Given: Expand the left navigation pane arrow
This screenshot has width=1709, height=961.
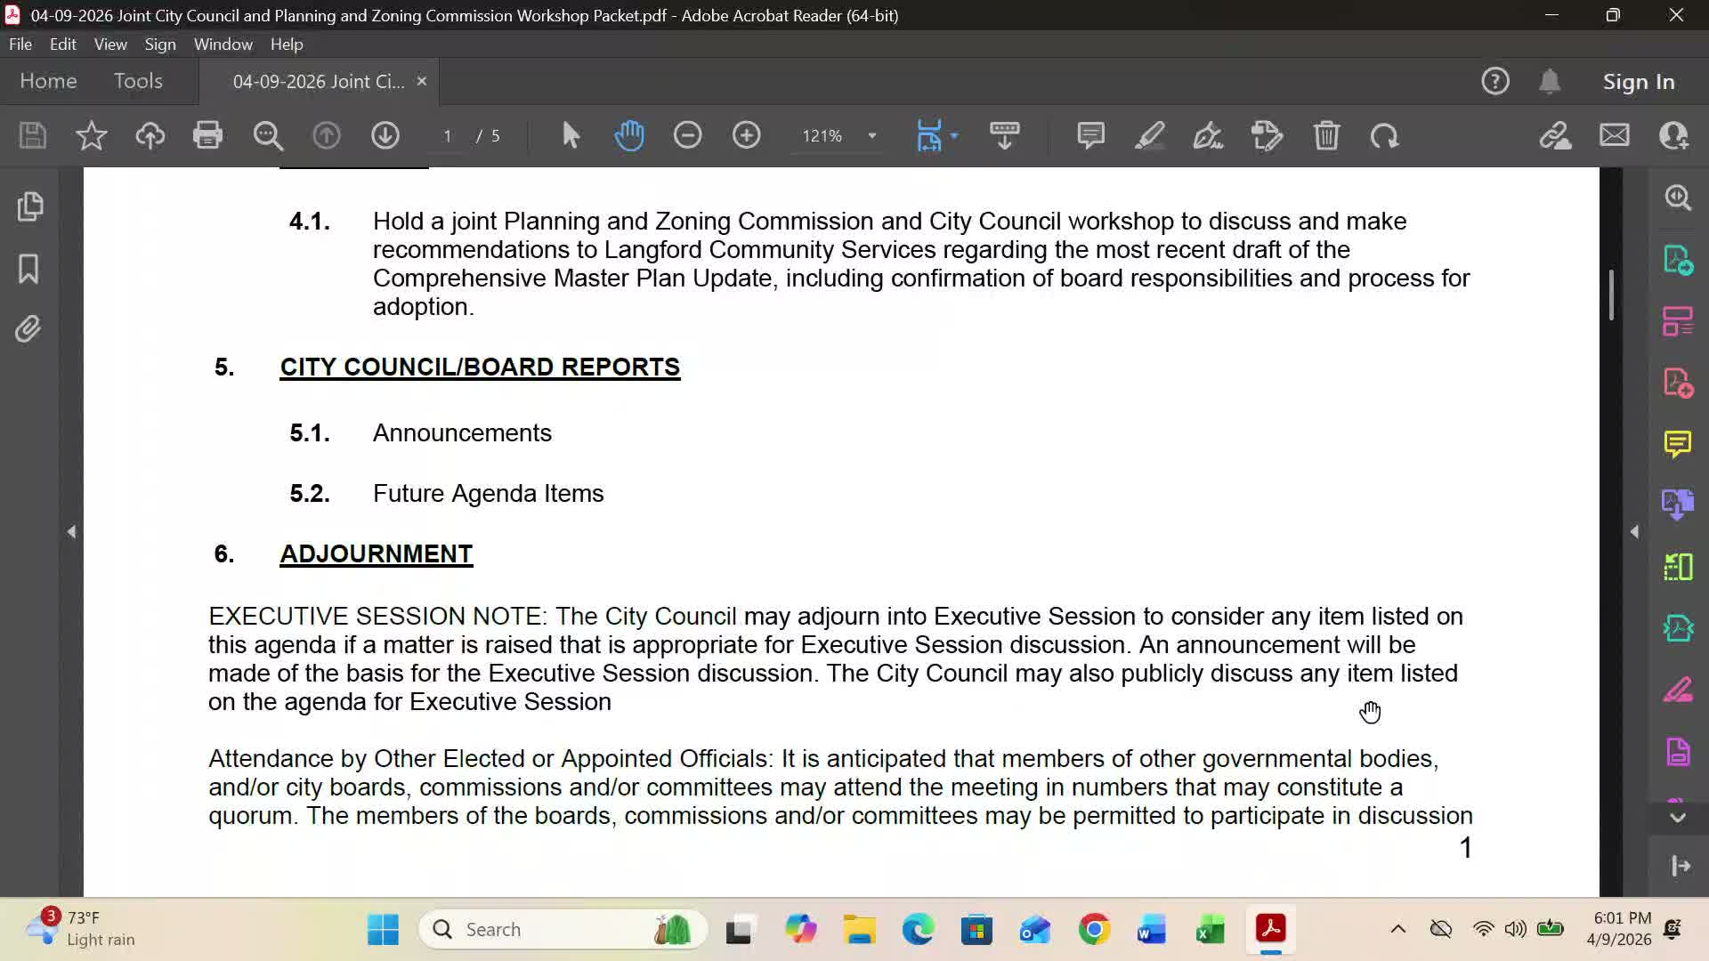Looking at the screenshot, I should tap(71, 531).
